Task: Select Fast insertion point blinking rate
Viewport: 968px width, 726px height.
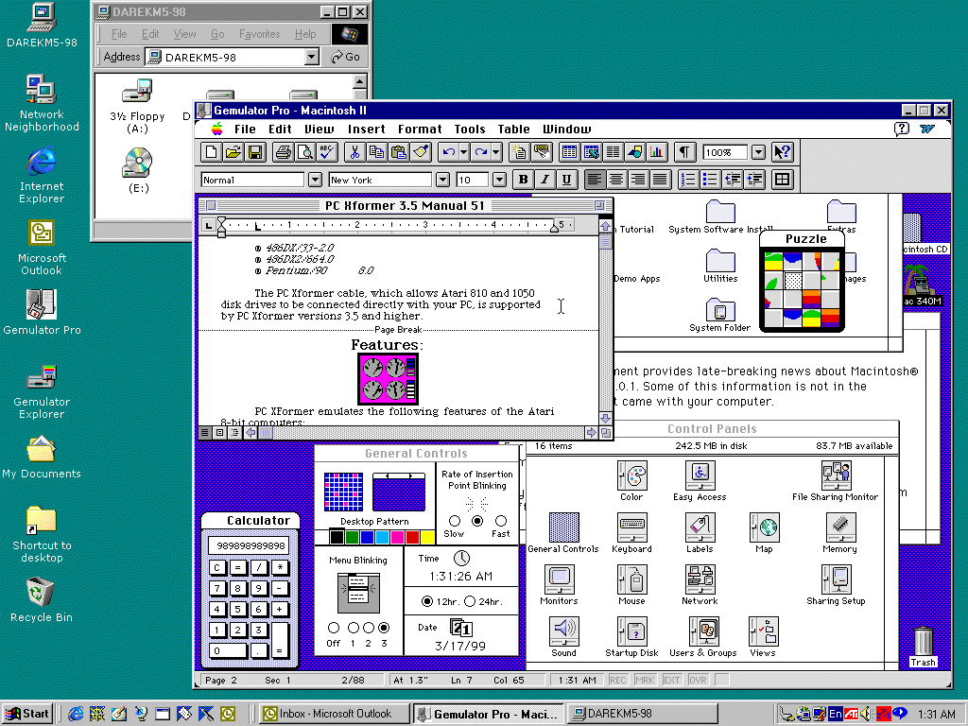Action: [501, 521]
